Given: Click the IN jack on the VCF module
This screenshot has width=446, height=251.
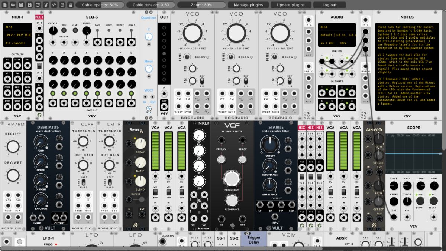Looking at the screenshot, I should point(221,219).
